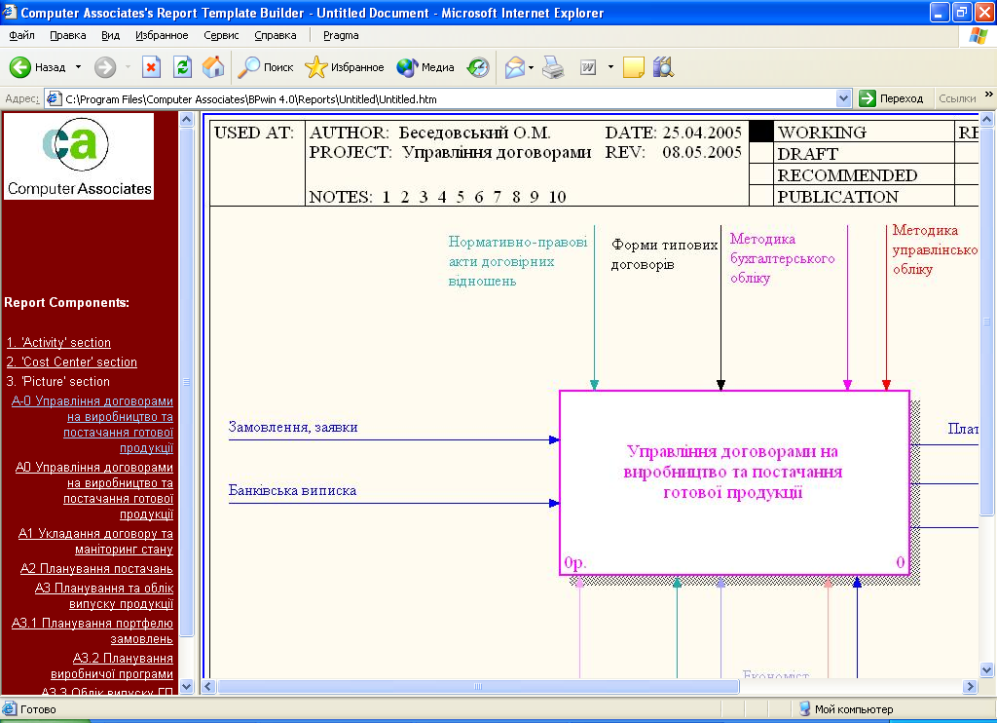This screenshot has width=997, height=723.
Task: Click main frame scroll down arrow
Action: tap(987, 669)
